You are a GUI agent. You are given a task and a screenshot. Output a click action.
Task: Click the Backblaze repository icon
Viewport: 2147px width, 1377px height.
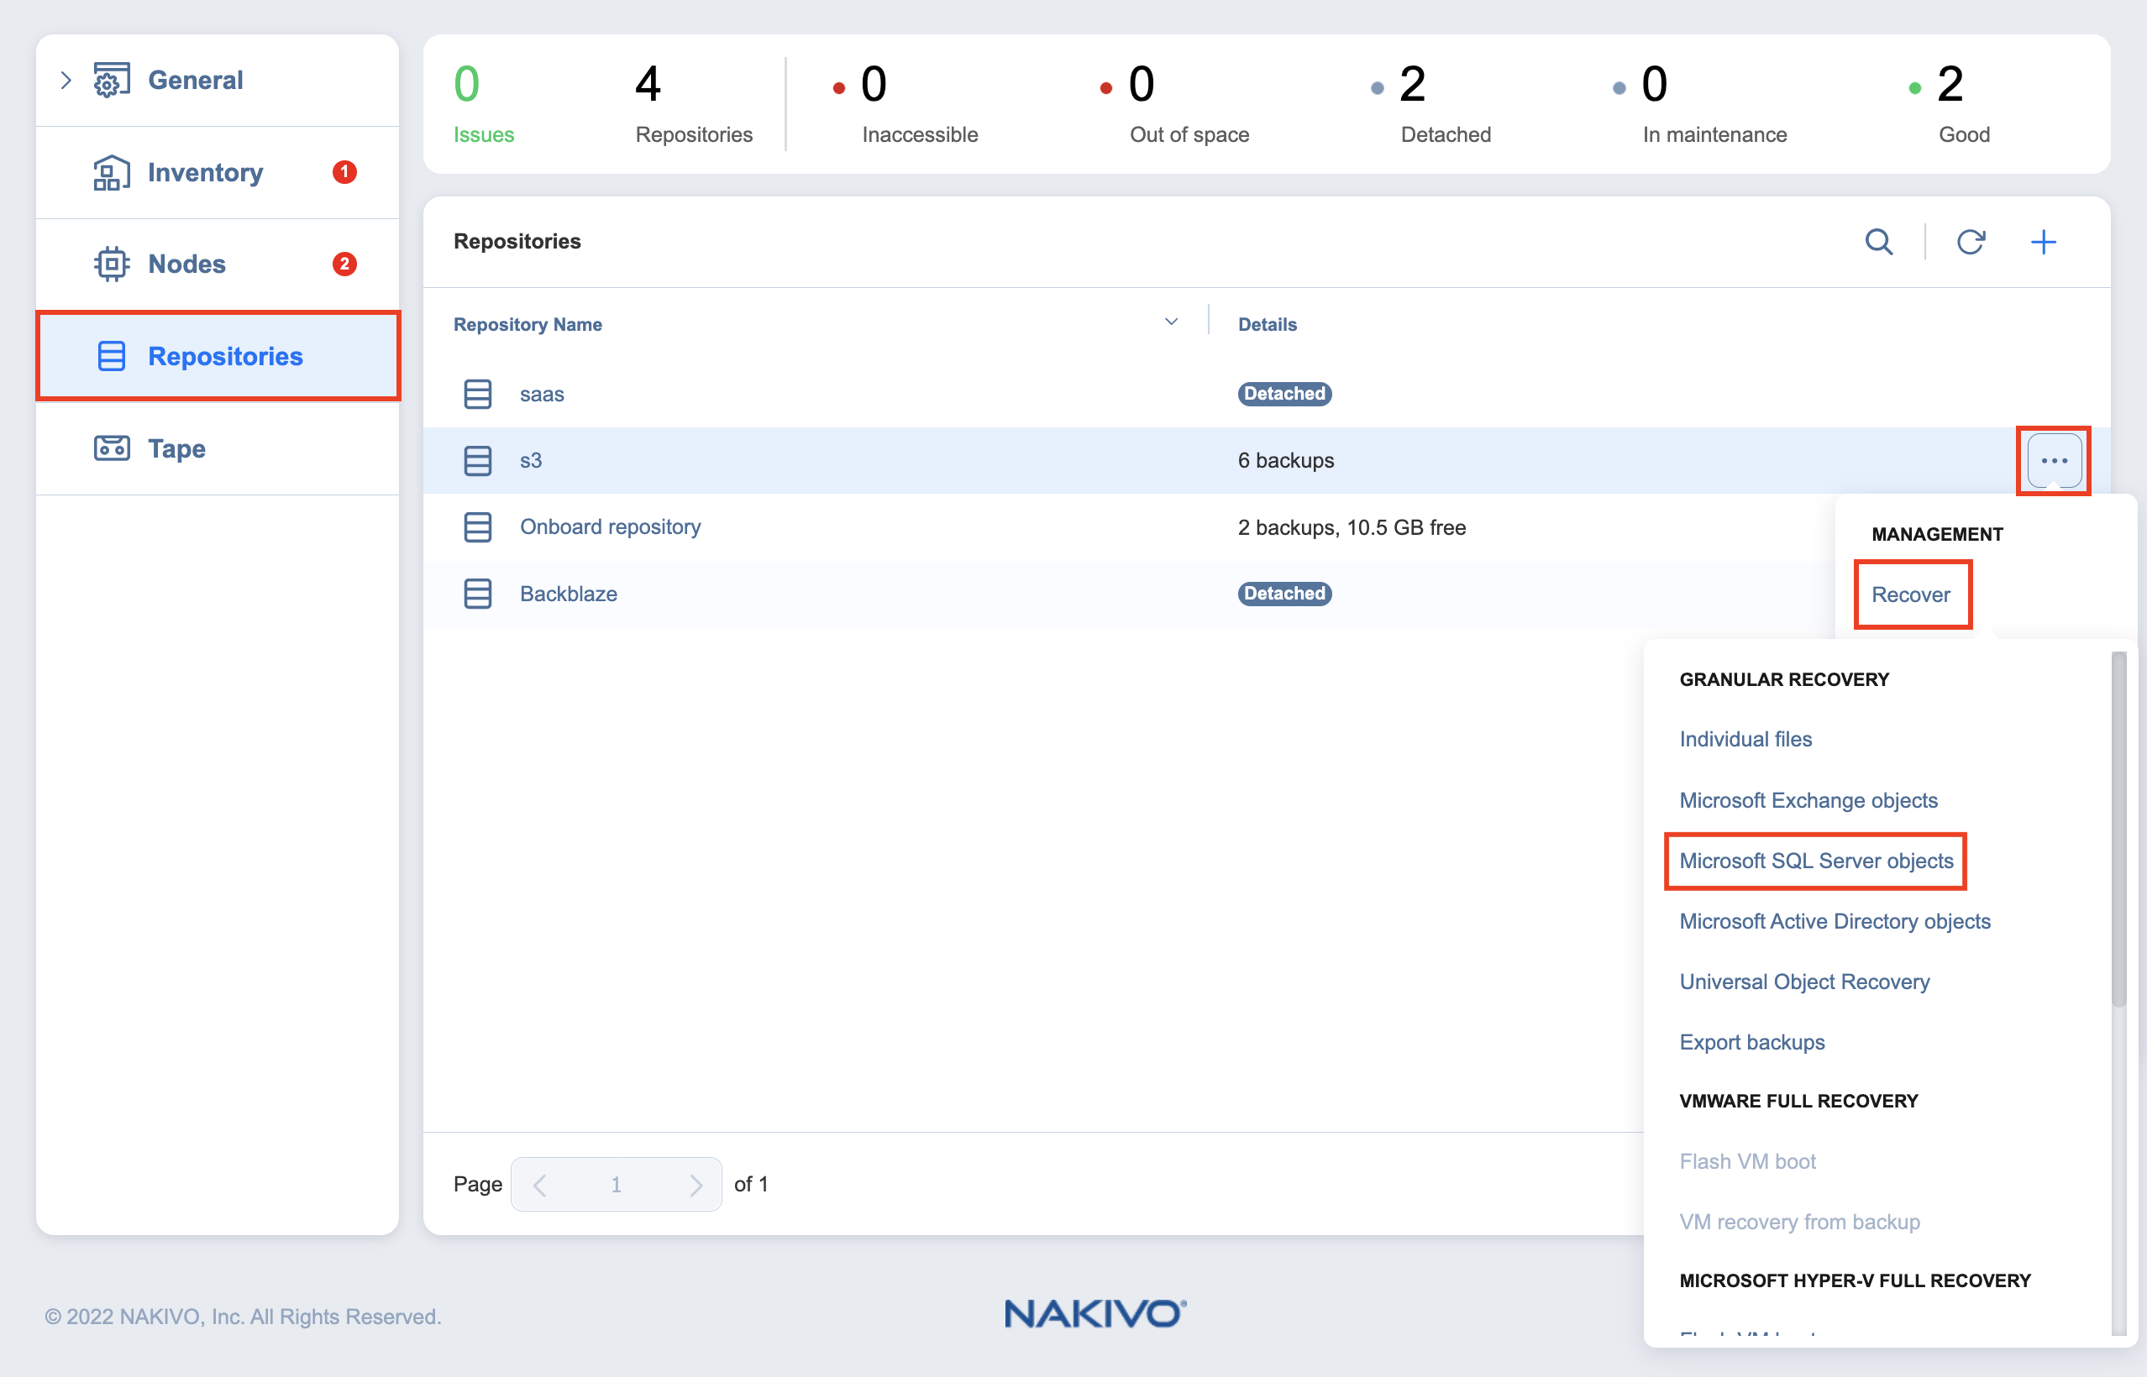pyautogui.click(x=478, y=594)
